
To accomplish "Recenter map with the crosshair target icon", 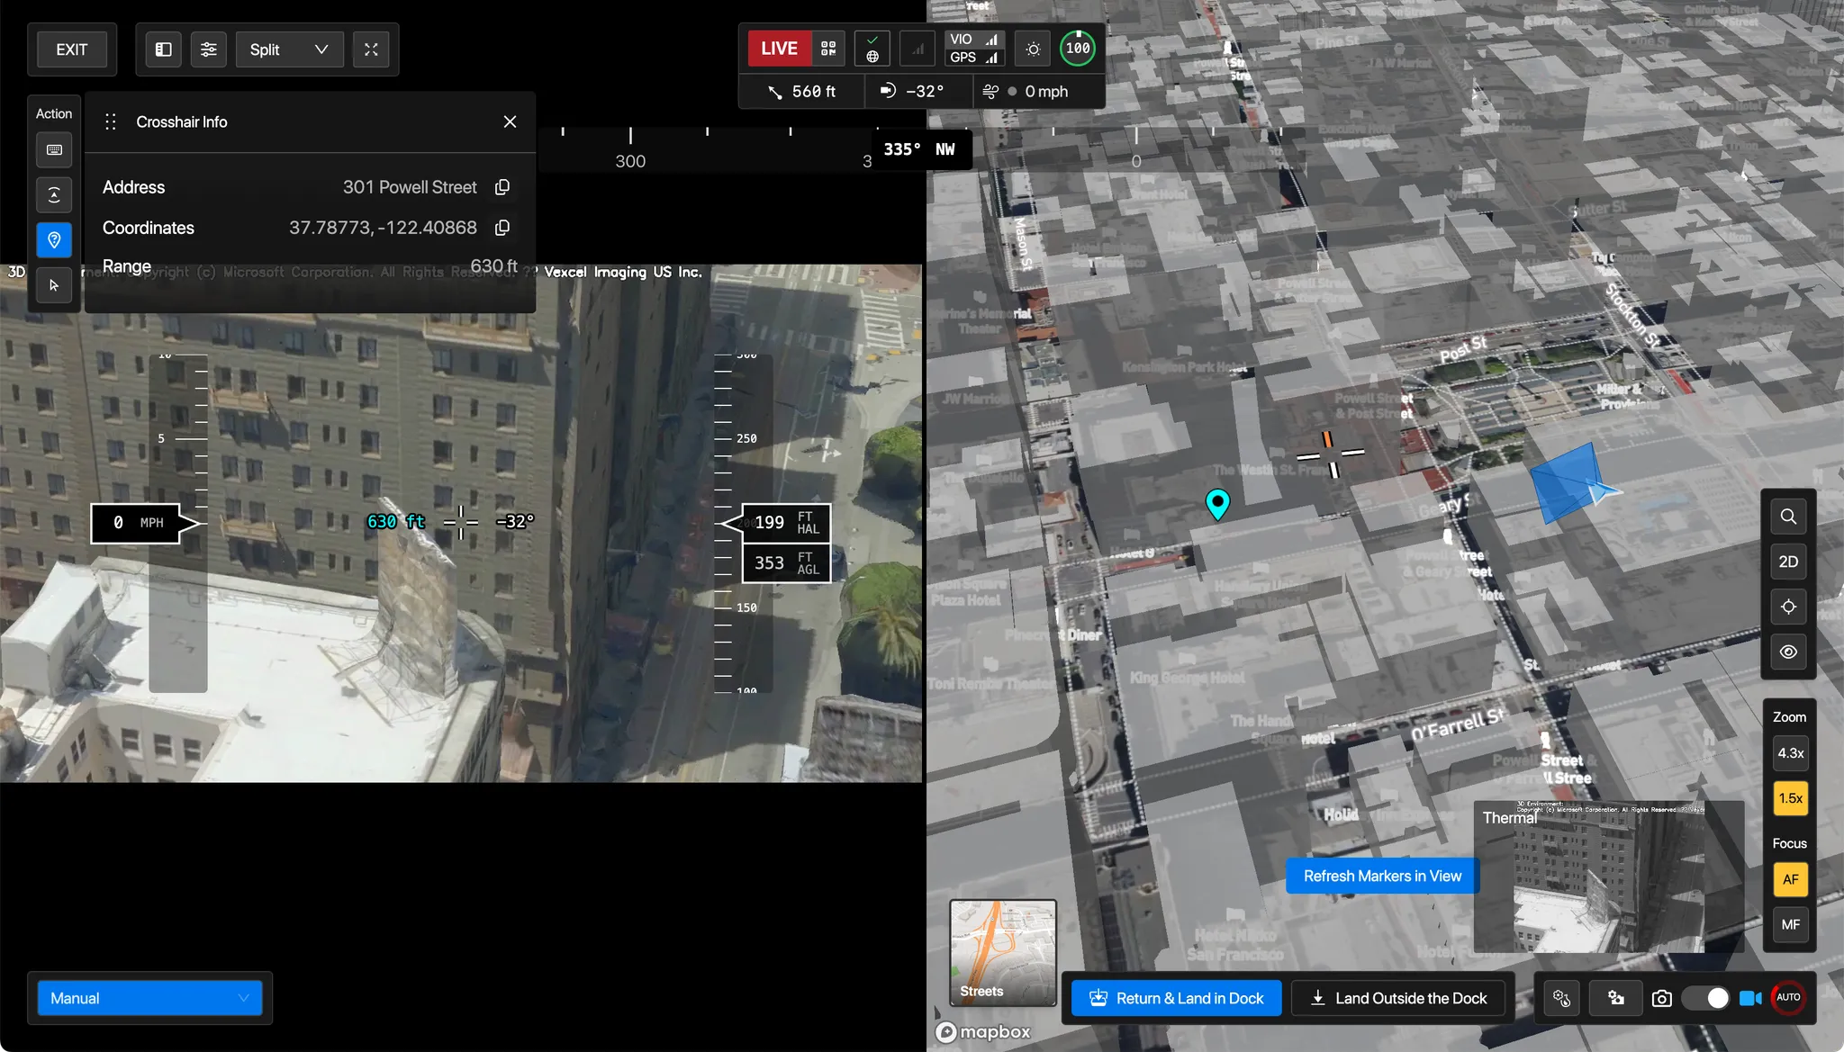I will (1788, 607).
